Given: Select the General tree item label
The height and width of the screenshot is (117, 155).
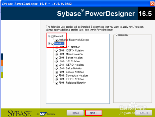Looking at the screenshot, I should pos(58,36).
